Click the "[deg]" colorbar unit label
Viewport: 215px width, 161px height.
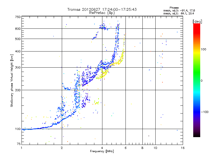tap(197, 21)
